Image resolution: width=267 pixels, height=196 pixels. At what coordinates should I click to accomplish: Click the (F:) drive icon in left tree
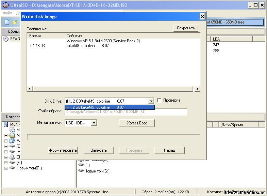click(x=12, y=162)
